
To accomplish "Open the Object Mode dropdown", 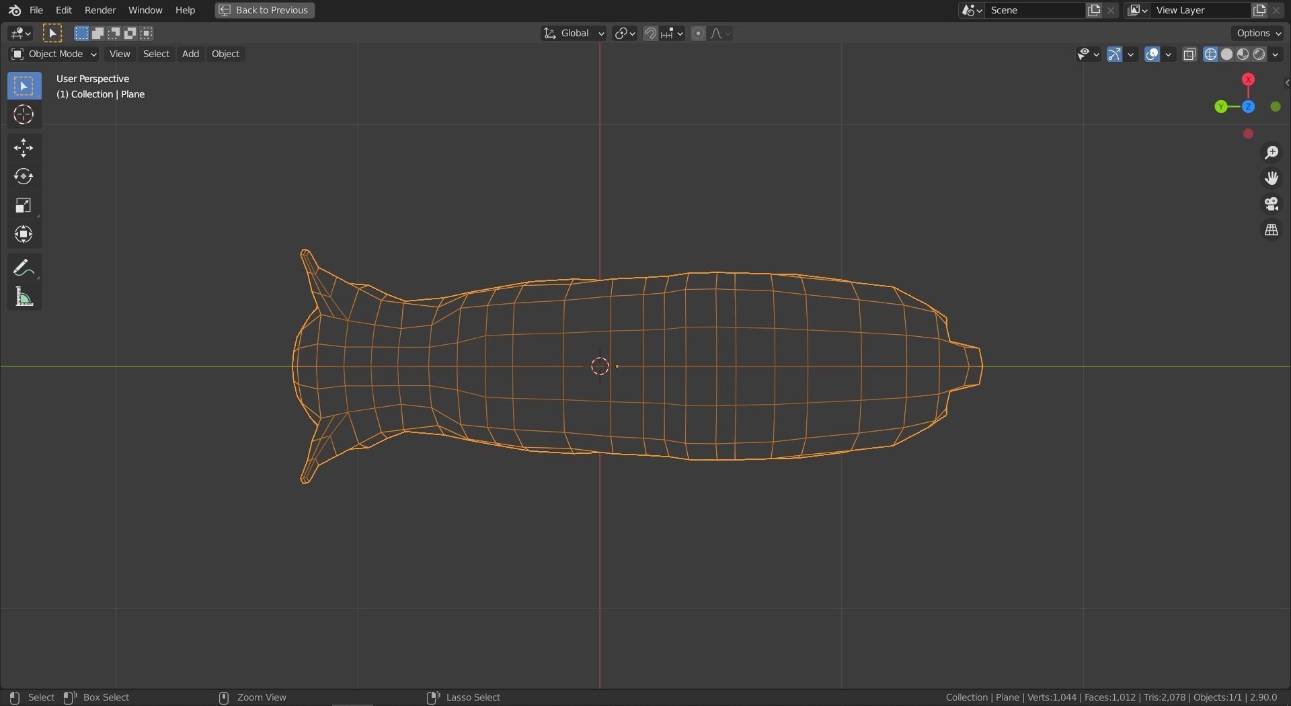I will tap(54, 54).
